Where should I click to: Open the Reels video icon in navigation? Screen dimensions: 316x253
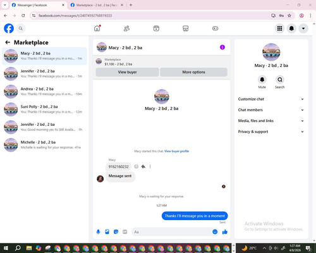pyautogui.click(x=156, y=28)
